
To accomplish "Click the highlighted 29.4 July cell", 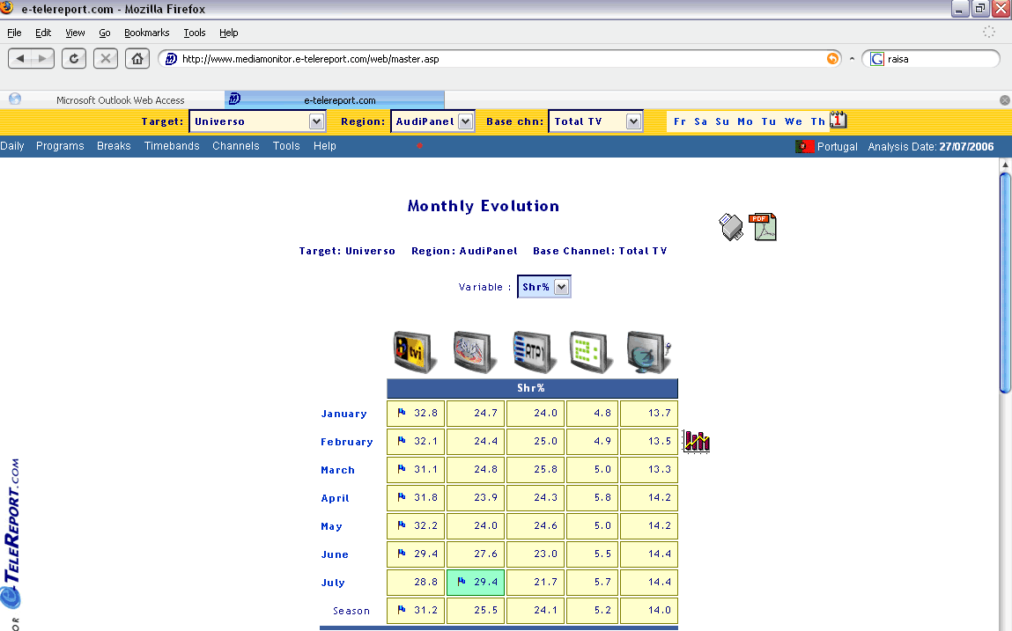I will click(x=476, y=582).
